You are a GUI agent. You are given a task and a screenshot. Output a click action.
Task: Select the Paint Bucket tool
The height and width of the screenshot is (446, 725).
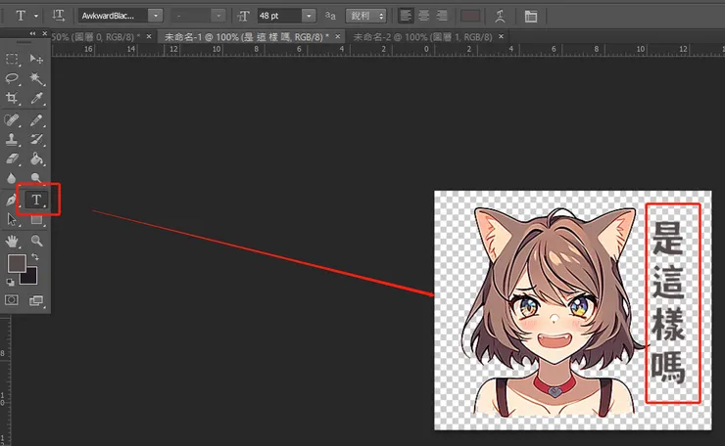click(x=36, y=158)
